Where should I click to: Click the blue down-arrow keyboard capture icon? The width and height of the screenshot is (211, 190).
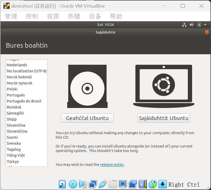click(x=162, y=184)
